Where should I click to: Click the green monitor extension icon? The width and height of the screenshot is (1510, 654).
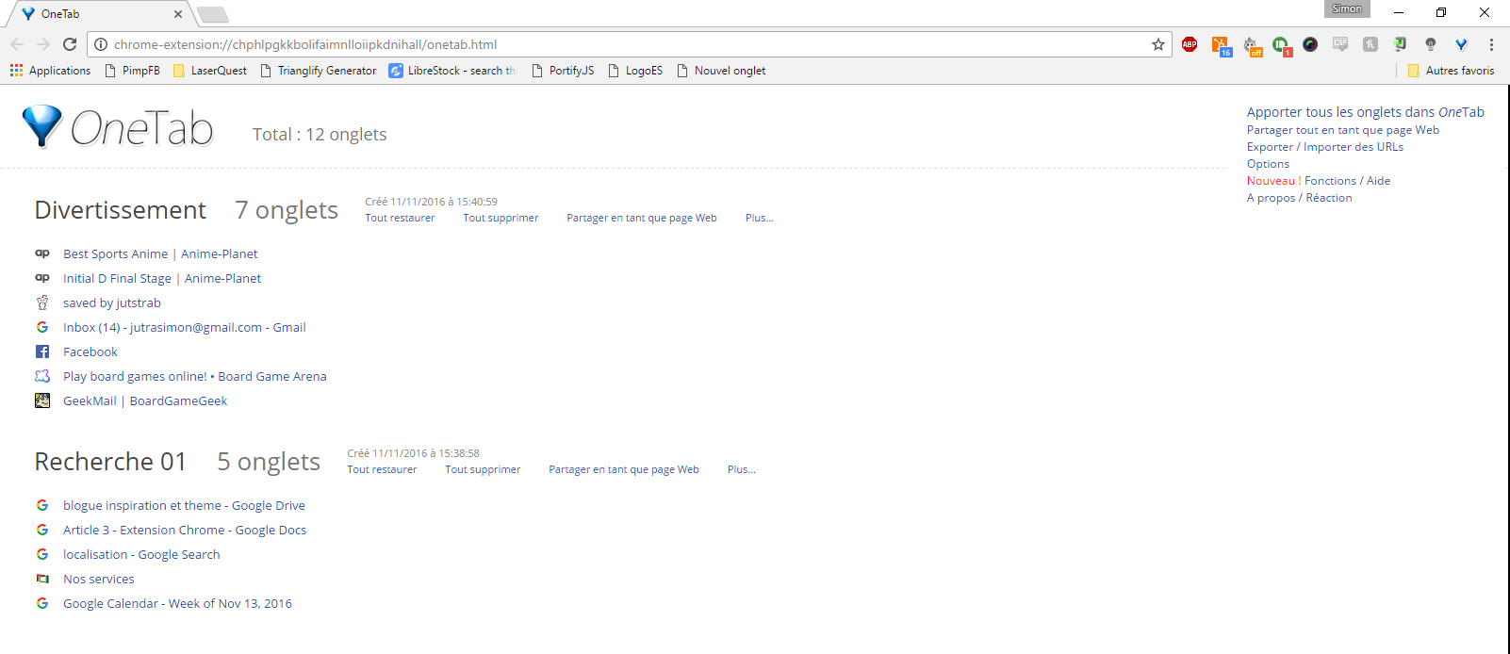point(1401,44)
